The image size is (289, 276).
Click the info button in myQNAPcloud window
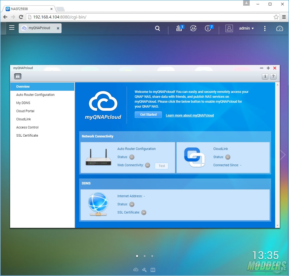[x=265, y=76]
